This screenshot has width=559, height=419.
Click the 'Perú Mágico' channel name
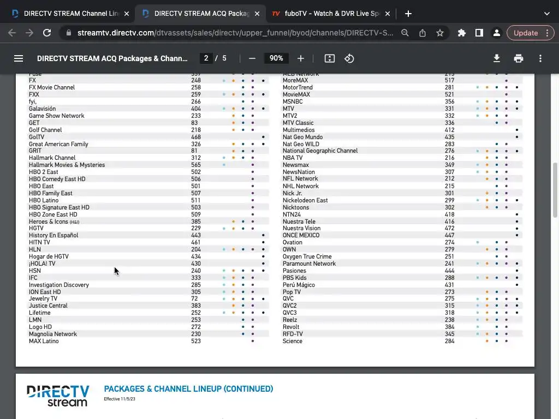[x=299, y=285]
